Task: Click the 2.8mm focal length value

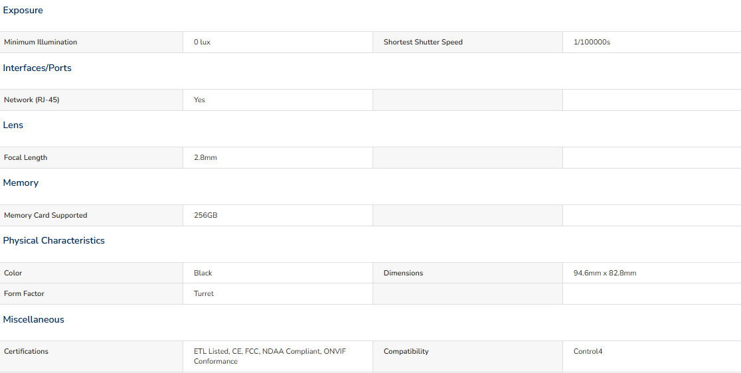Action: click(x=205, y=158)
